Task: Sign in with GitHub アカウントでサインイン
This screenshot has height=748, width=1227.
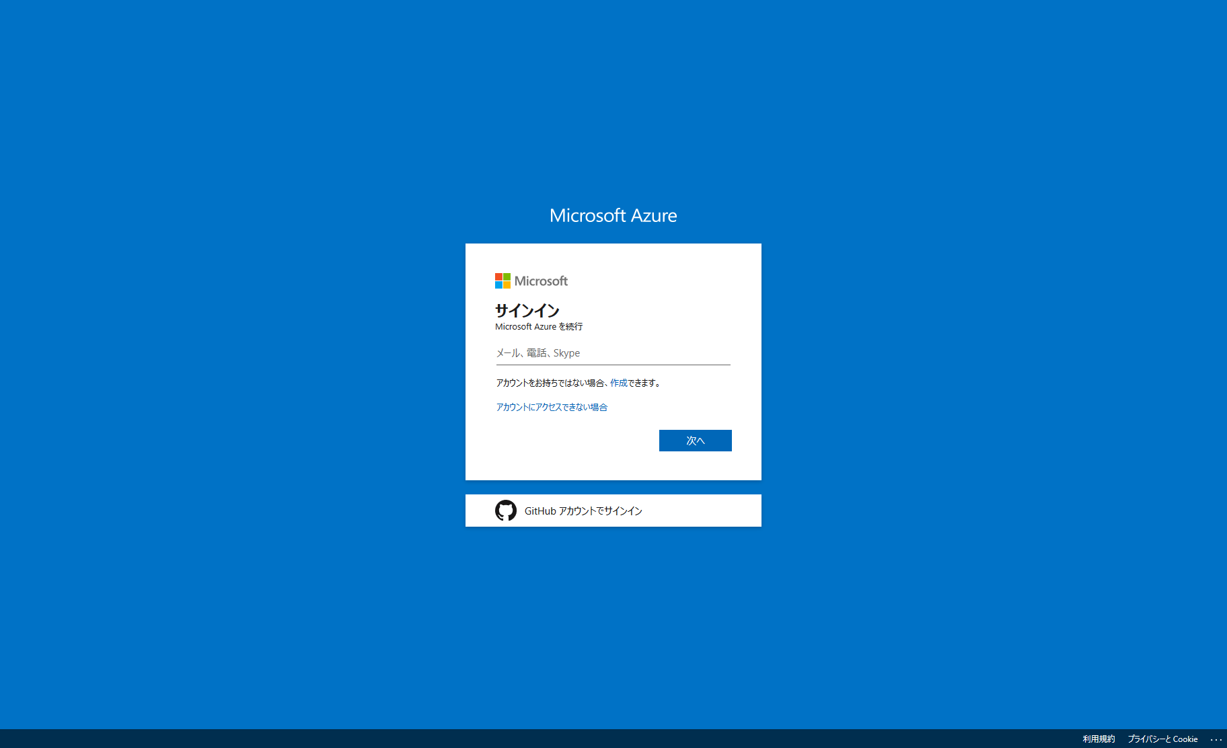Action: tap(613, 511)
